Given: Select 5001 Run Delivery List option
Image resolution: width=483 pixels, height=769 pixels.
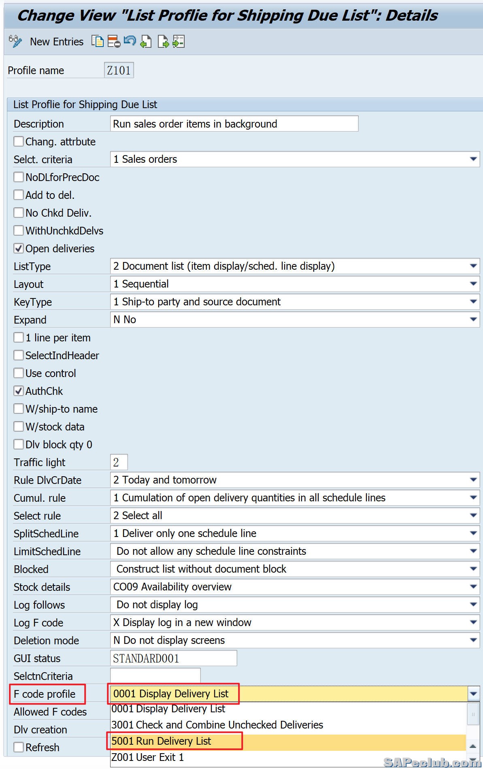Looking at the screenshot, I should click(x=161, y=741).
